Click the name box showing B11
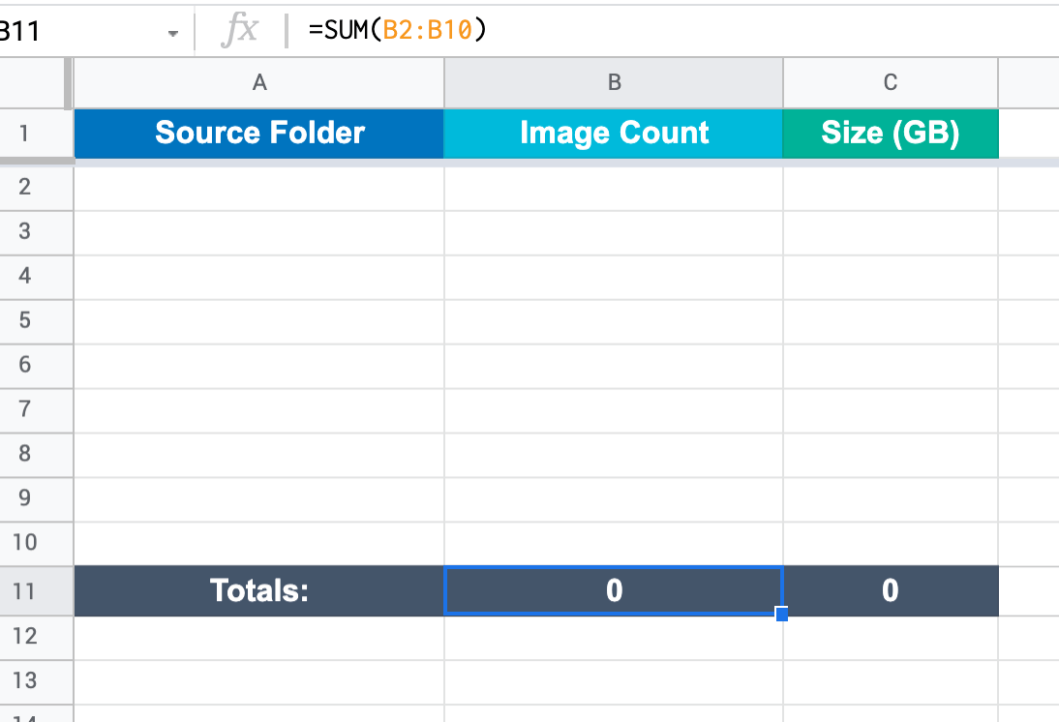Screen dimensions: 1059x722 (81, 31)
